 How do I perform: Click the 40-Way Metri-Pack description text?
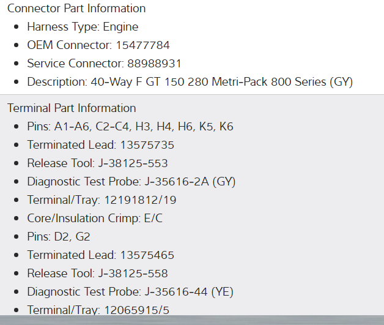[190, 82]
